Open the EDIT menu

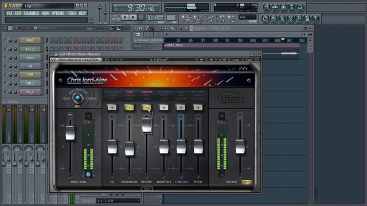click(x=18, y=13)
